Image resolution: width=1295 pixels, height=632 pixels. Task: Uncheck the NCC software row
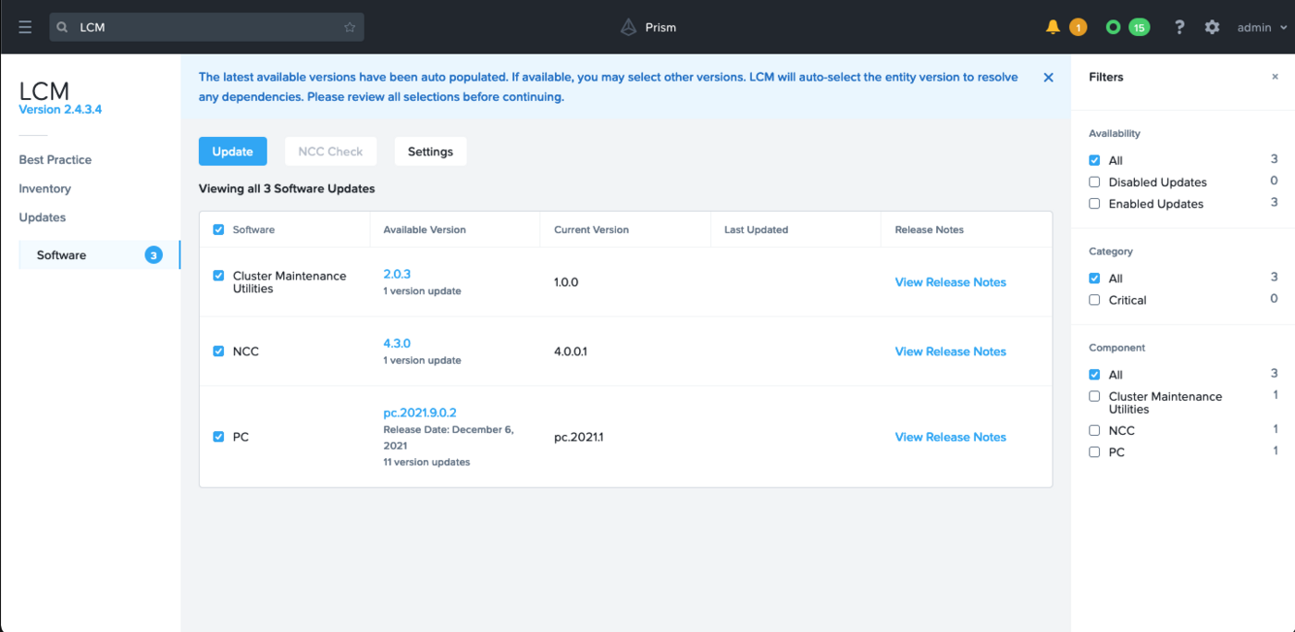click(x=218, y=351)
